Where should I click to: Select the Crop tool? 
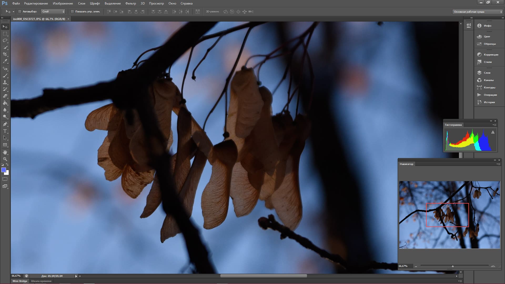pyautogui.click(x=5, y=54)
